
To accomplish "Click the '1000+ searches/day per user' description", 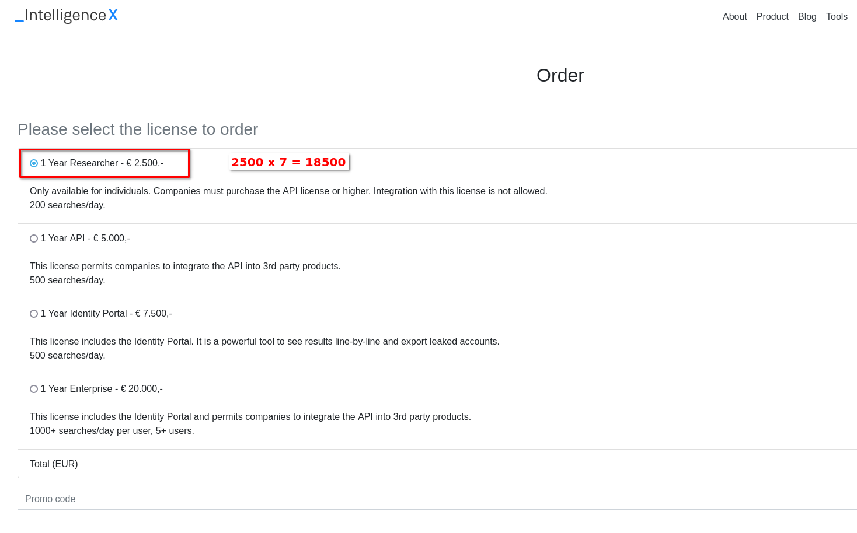I will coord(112,431).
